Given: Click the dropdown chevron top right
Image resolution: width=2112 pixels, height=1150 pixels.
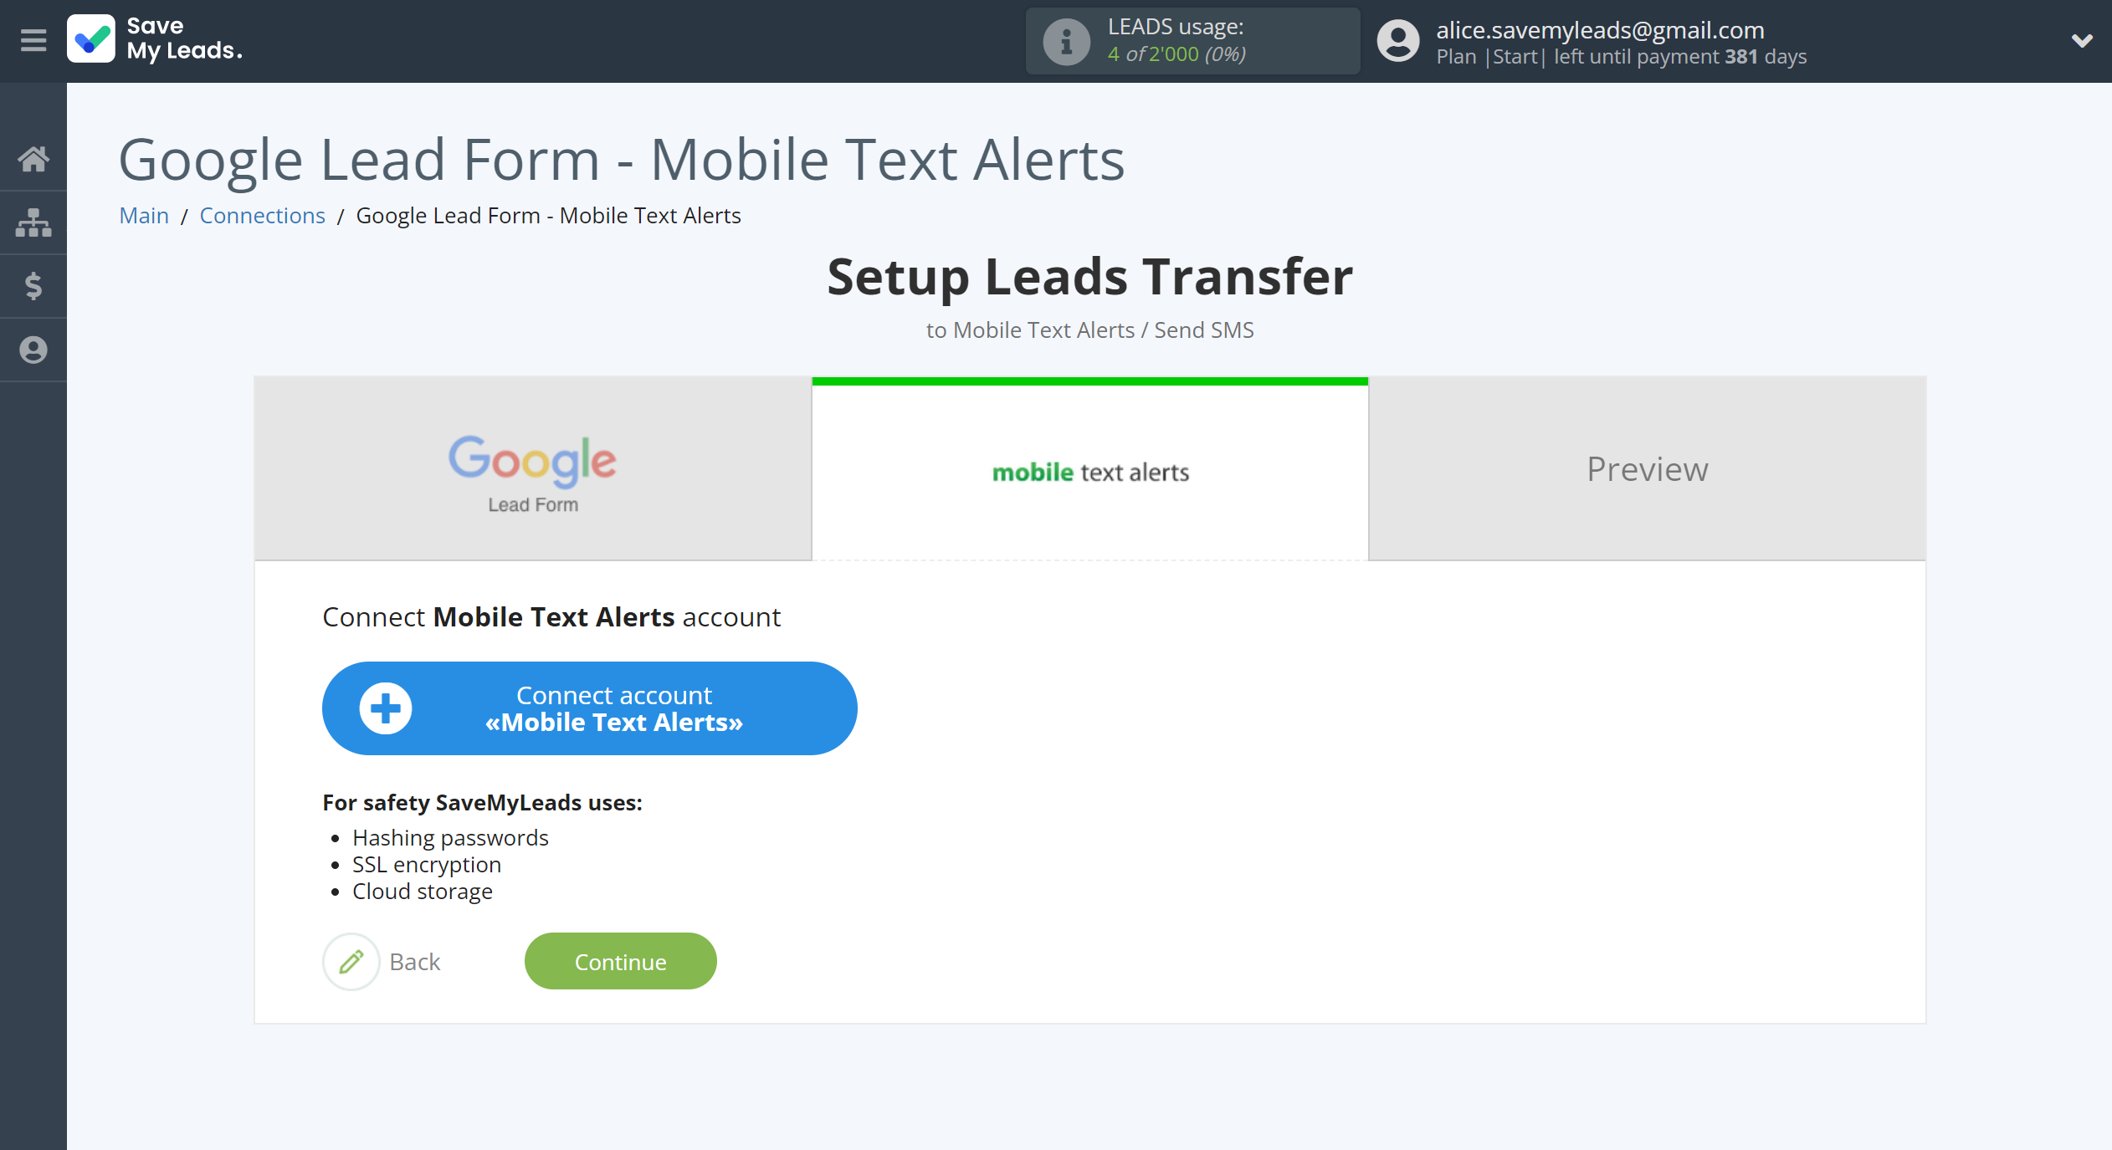Looking at the screenshot, I should pyautogui.click(x=2082, y=41).
